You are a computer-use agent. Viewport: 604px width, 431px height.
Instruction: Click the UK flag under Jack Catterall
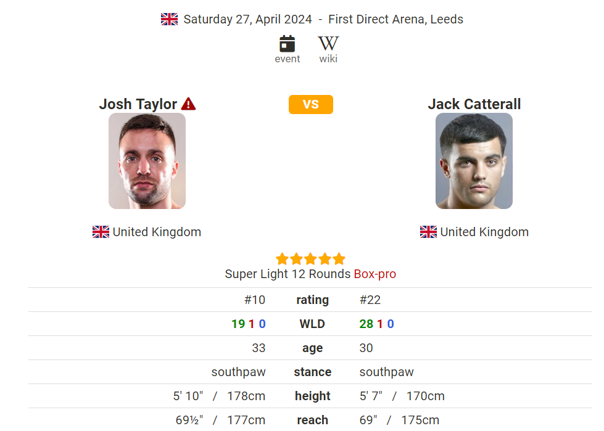[x=428, y=232]
